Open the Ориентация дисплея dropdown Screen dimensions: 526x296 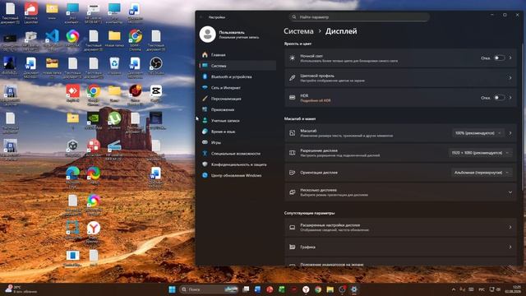pyautogui.click(x=482, y=173)
